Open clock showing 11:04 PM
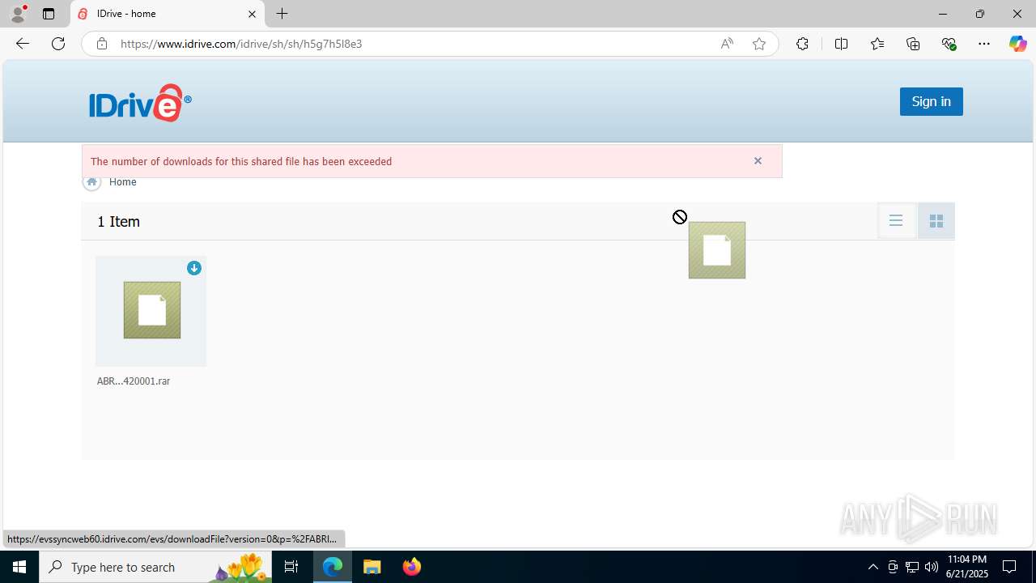The image size is (1036, 583). click(966, 567)
